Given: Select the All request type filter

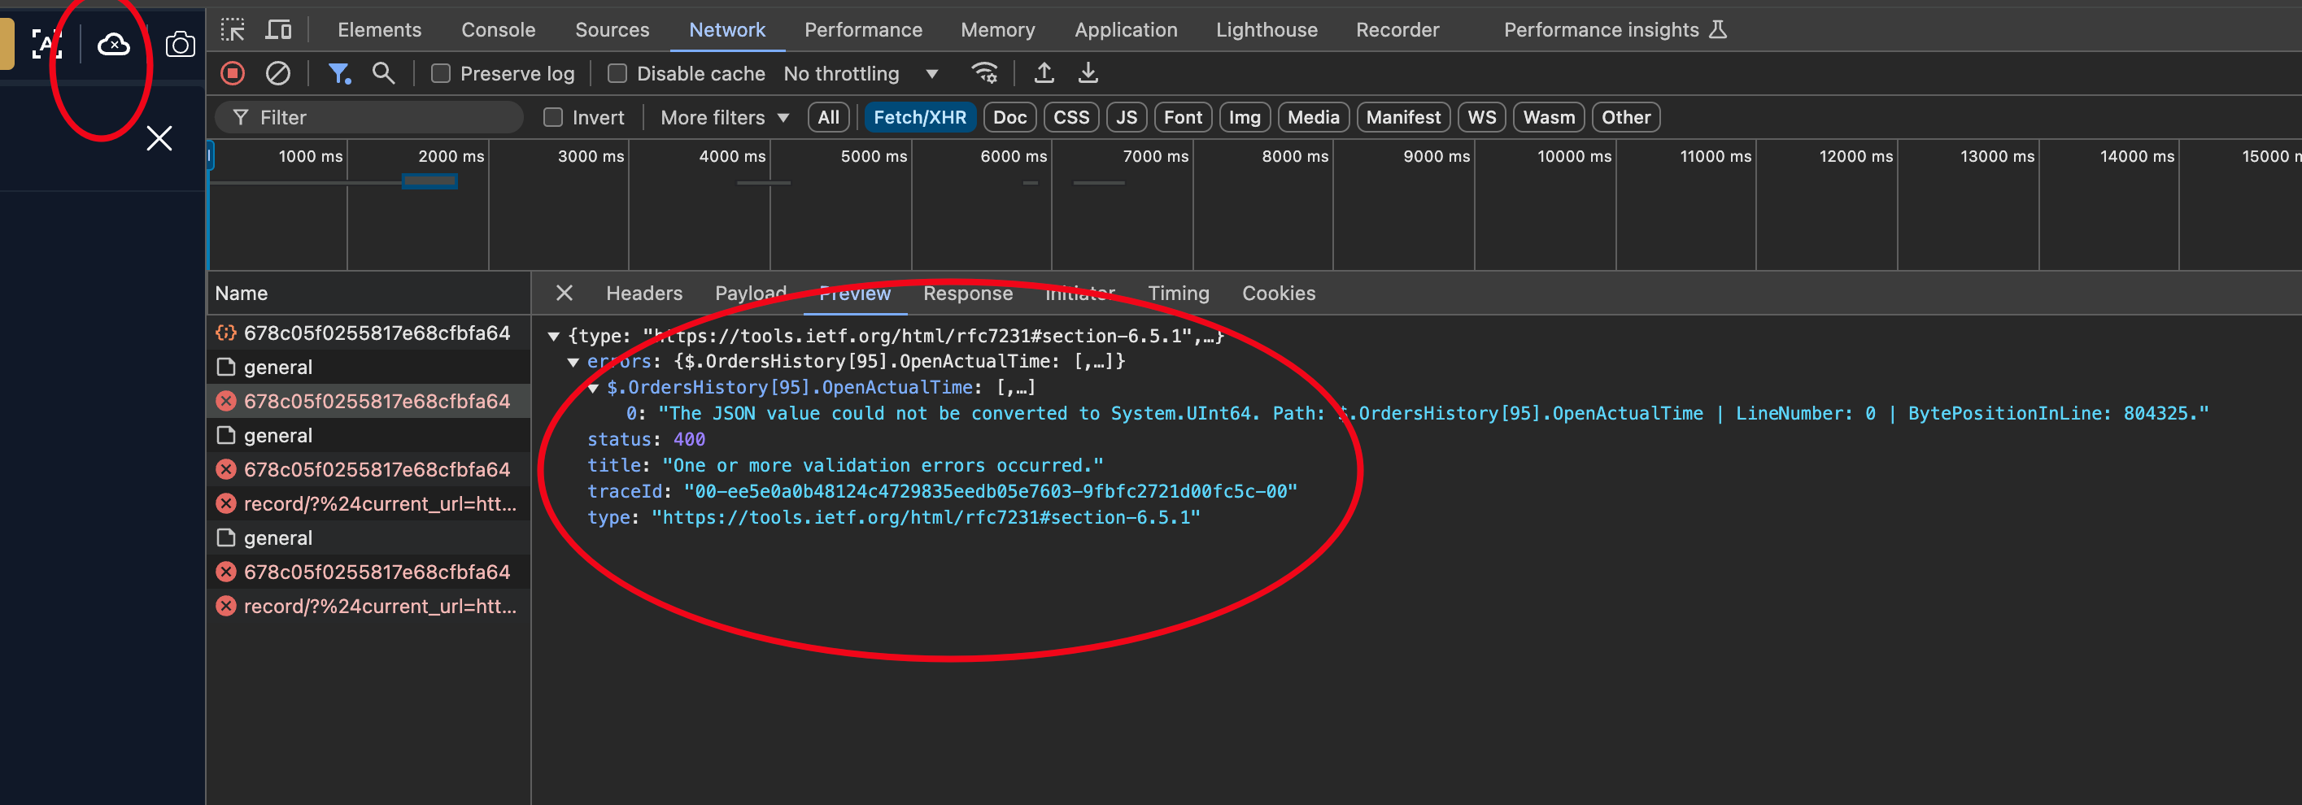Looking at the screenshot, I should 828,117.
